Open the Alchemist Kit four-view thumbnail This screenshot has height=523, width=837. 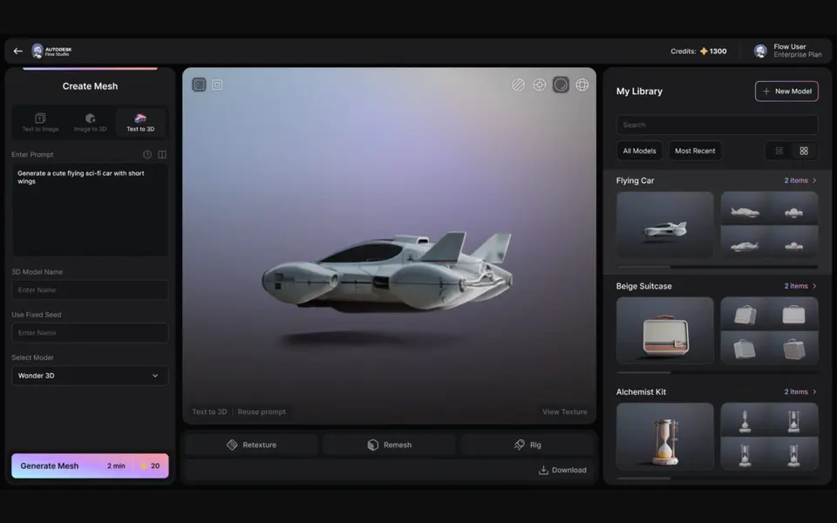[769, 436]
